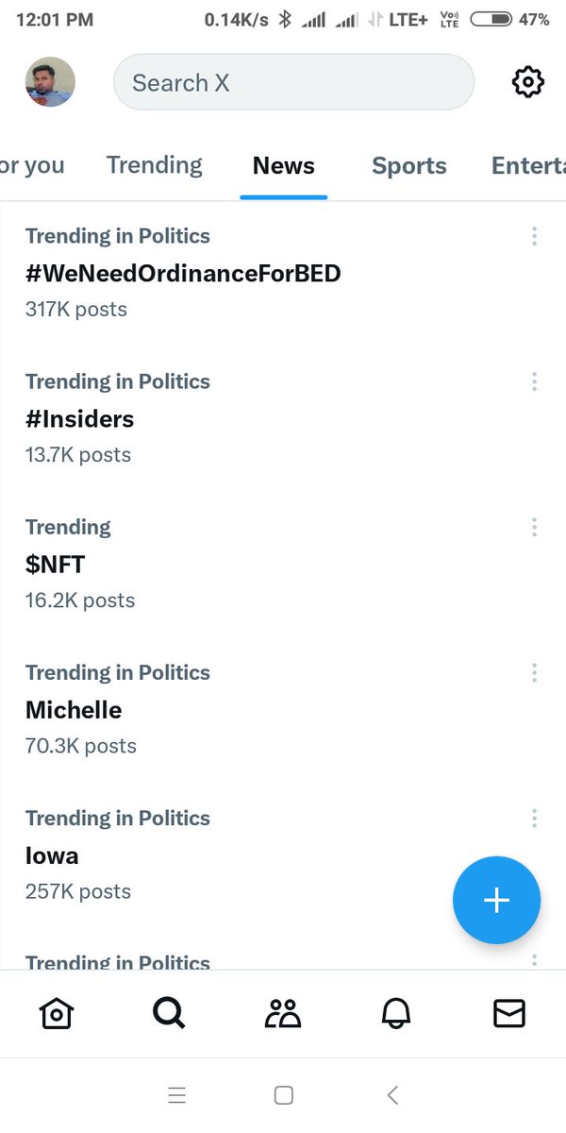
Task: Switch to the Trending tab
Action: (x=155, y=165)
